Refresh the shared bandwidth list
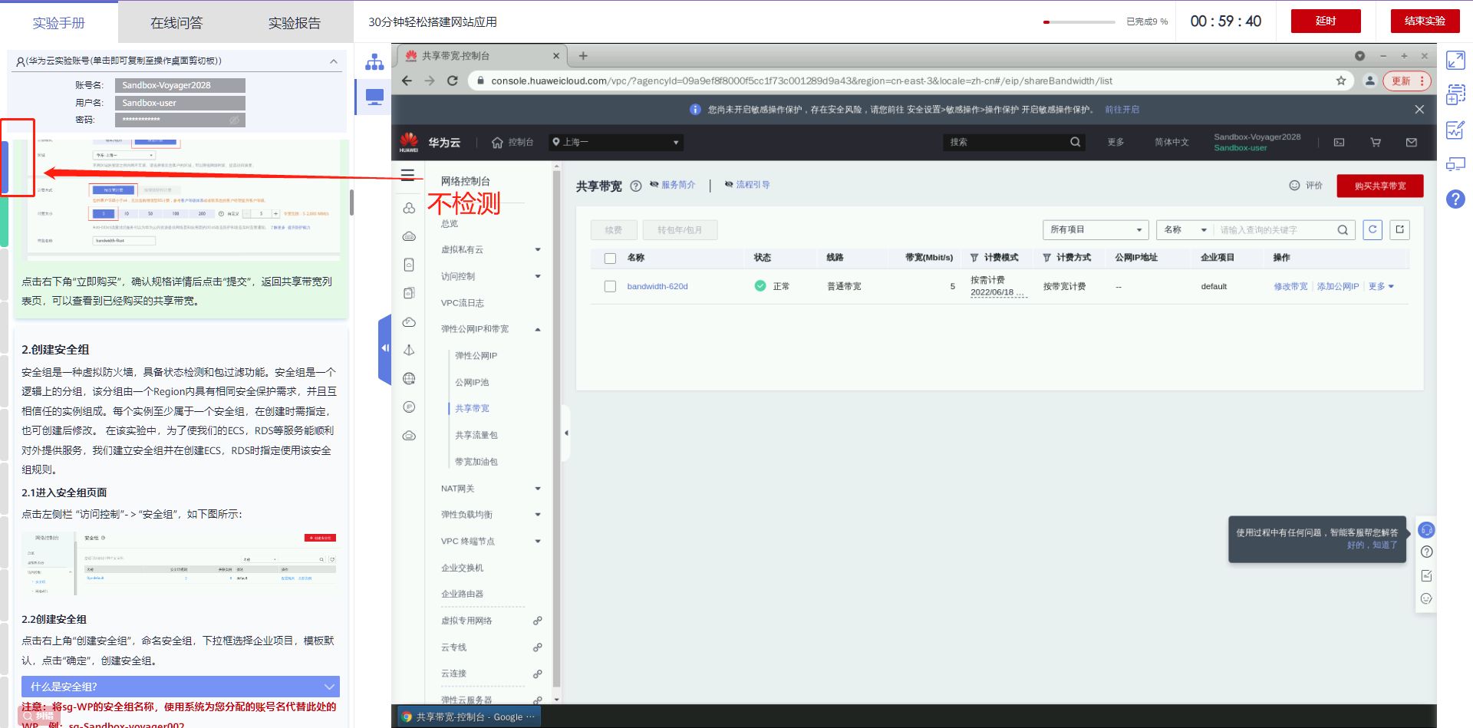 [1372, 229]
